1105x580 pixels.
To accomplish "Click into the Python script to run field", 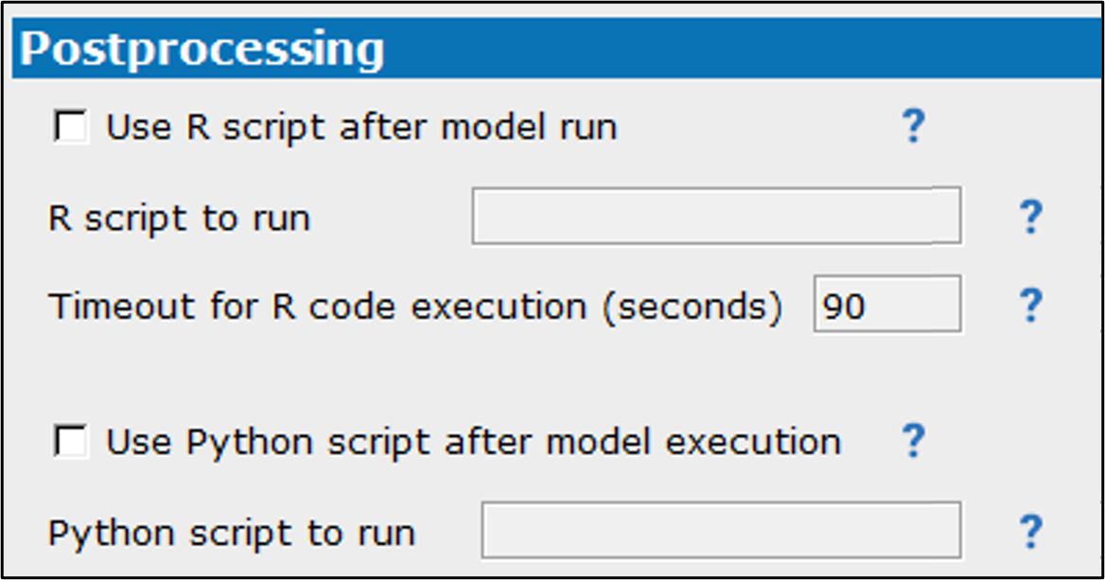I will point(721,530).
